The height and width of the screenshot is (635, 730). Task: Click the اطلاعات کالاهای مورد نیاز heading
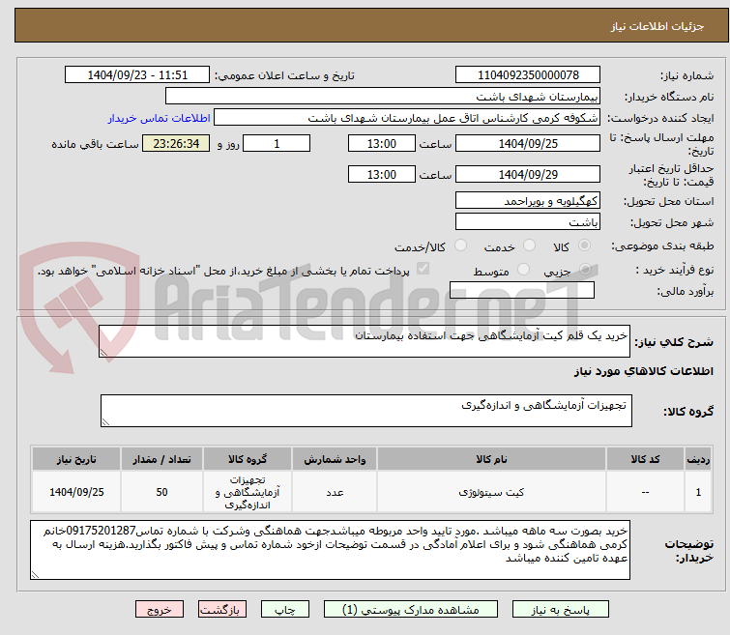point(643,371)
